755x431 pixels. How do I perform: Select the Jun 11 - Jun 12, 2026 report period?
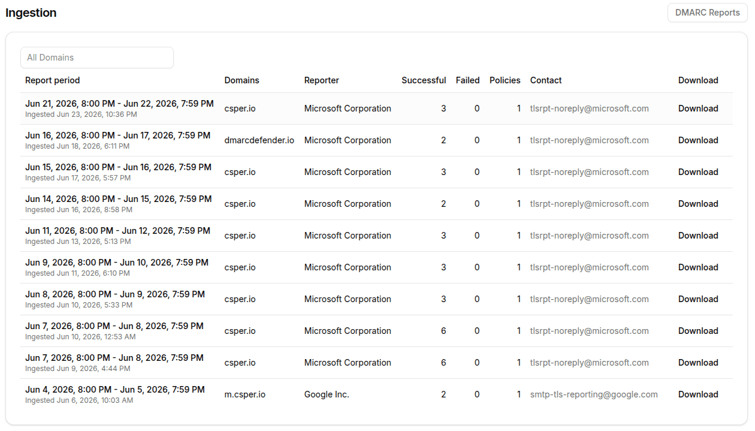[117, 231]
